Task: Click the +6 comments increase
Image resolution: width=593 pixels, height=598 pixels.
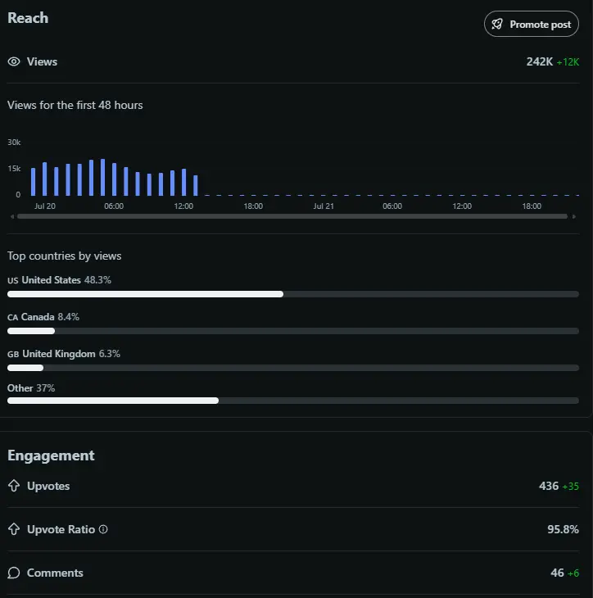Action: click(573, 573)
